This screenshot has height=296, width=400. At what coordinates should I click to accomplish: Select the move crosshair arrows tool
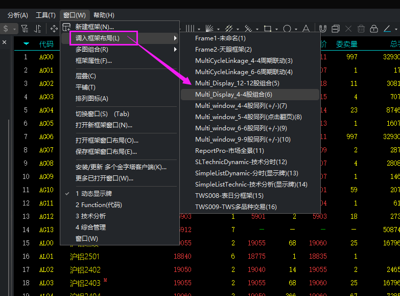(x=54, y=29)
